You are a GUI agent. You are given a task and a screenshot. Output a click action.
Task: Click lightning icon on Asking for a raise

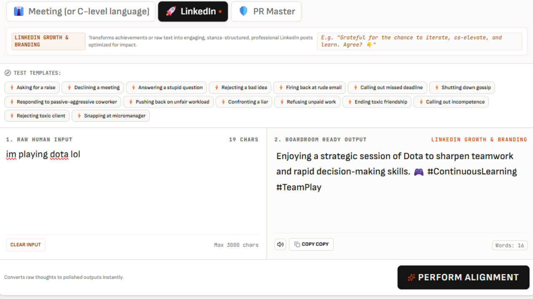point(12,88)
